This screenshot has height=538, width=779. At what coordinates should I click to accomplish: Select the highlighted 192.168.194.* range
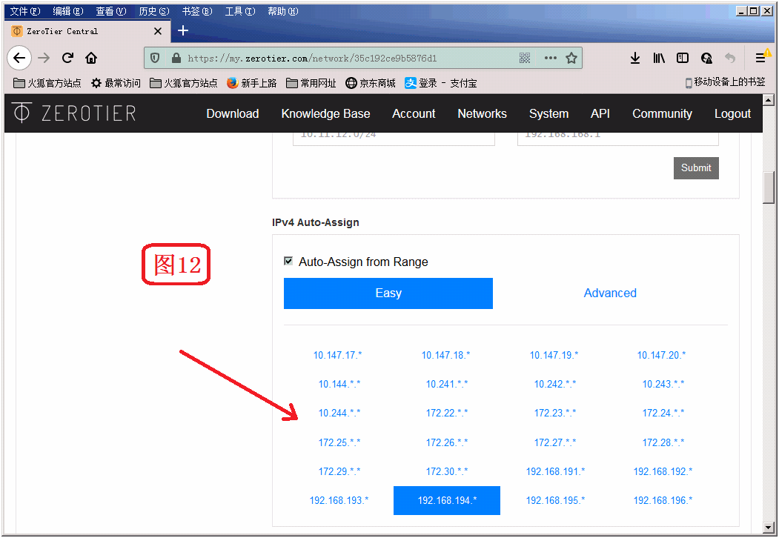point(447,500)
